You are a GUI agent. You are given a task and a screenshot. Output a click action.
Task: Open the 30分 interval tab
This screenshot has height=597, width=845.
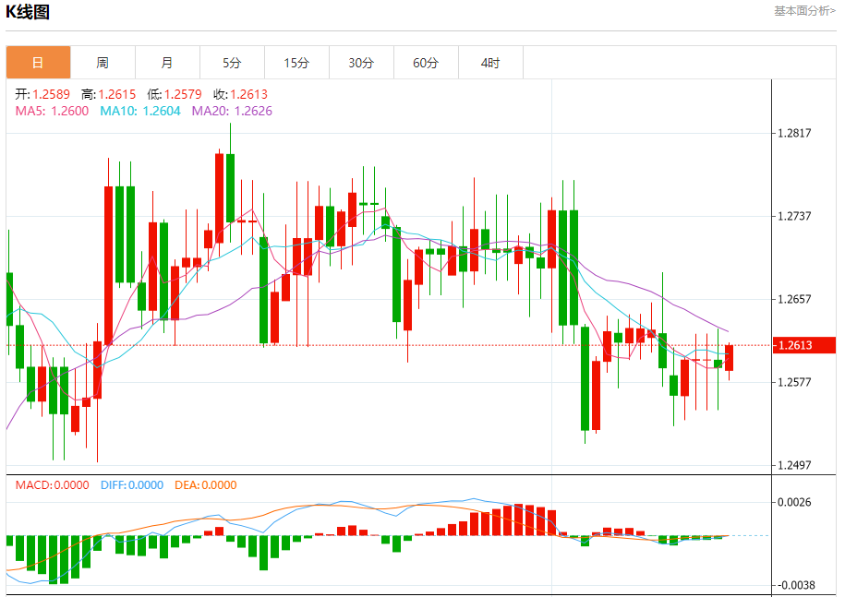tap(362, 63)
